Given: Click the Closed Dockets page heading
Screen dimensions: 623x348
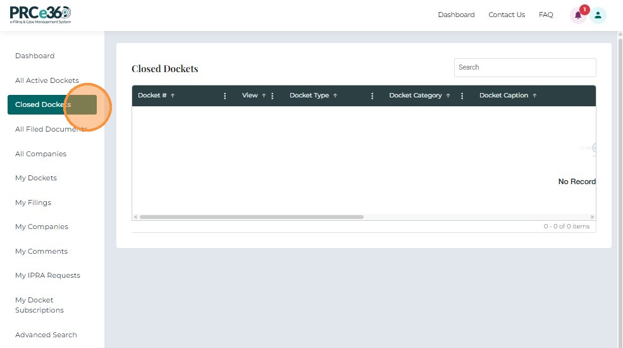Looking at the screenshot, I should 165,69.
